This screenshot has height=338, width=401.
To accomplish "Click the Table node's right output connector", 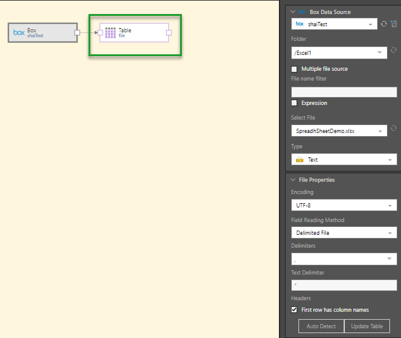I will (x=169, y=32).
